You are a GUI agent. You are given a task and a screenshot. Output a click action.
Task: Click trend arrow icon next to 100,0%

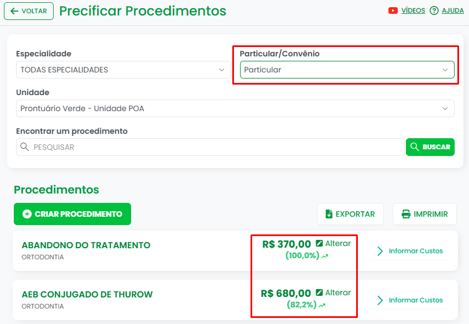coord(325,257)
